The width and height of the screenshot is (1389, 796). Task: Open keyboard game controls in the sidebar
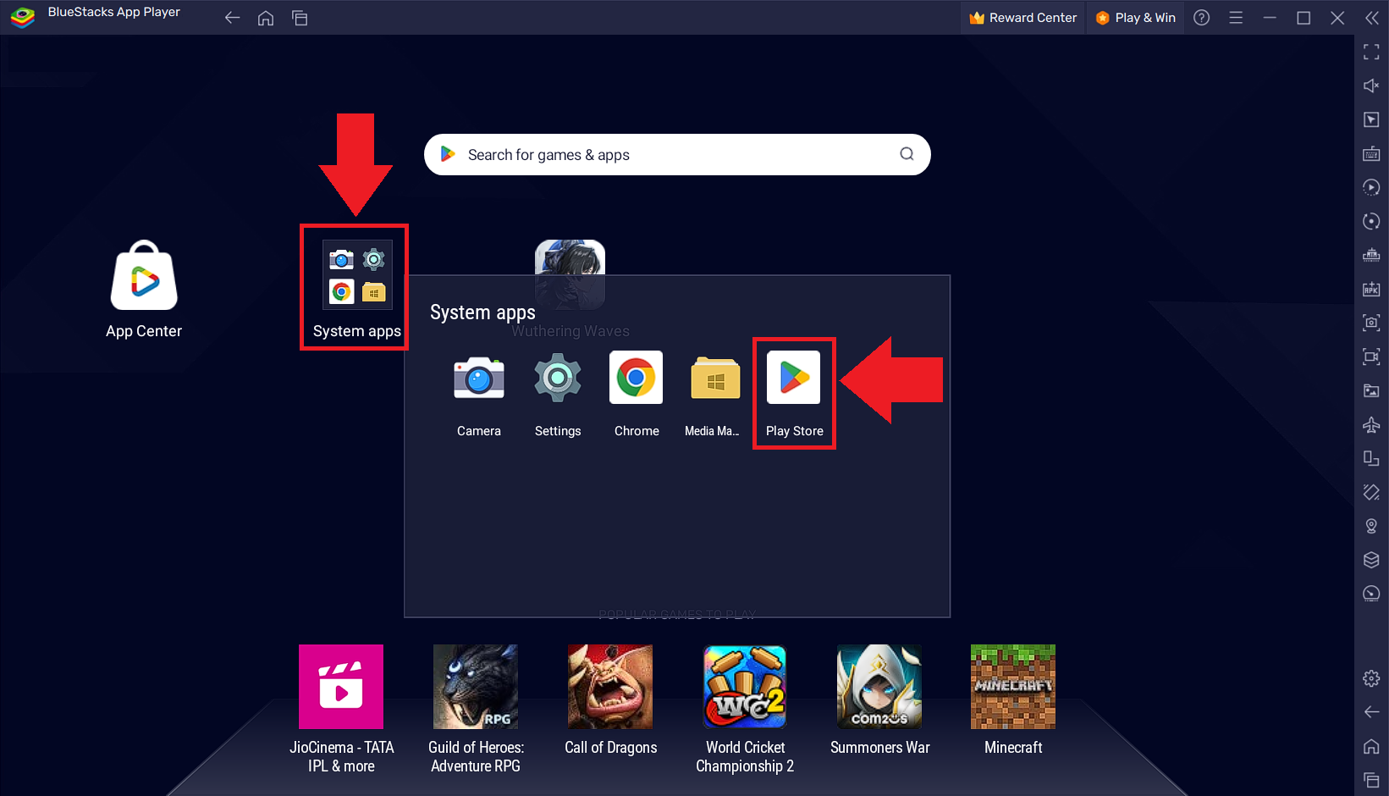coord(1371,153)
